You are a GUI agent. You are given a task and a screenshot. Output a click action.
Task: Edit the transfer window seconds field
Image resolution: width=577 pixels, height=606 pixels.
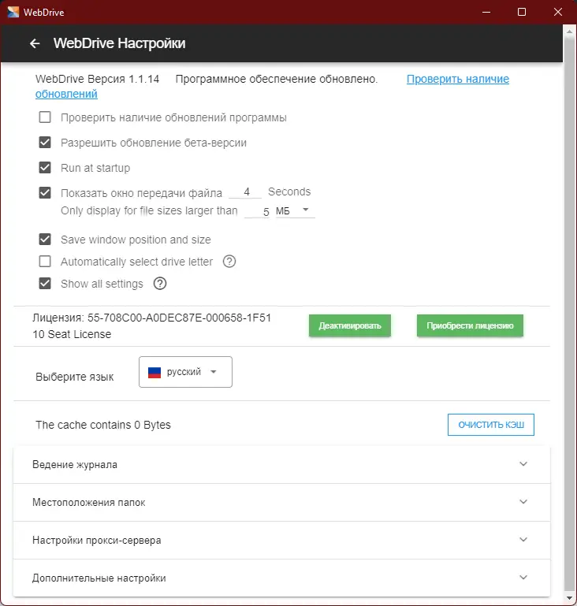[245, 191]
